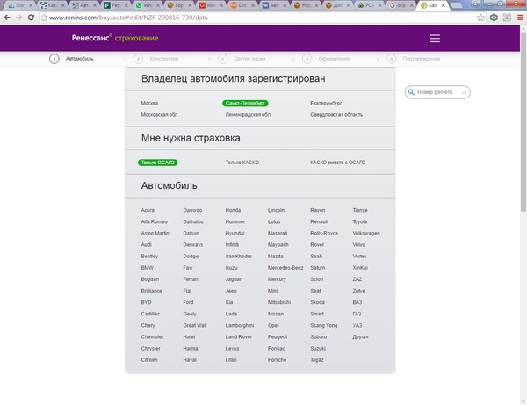Select Москва as registration city
This screenshot has height=405, width=527.
coord(149,103)
